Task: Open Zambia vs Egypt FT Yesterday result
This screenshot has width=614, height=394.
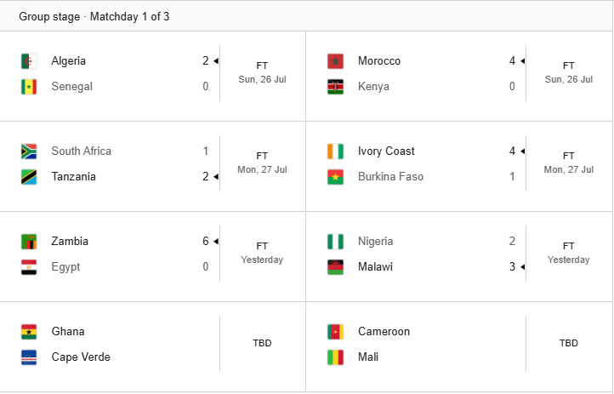Action: [x=153, y=256]
